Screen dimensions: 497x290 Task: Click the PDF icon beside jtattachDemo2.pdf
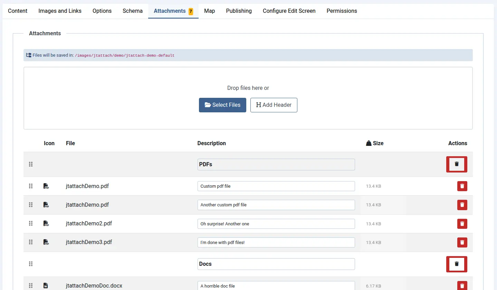[x=46, y=224]
